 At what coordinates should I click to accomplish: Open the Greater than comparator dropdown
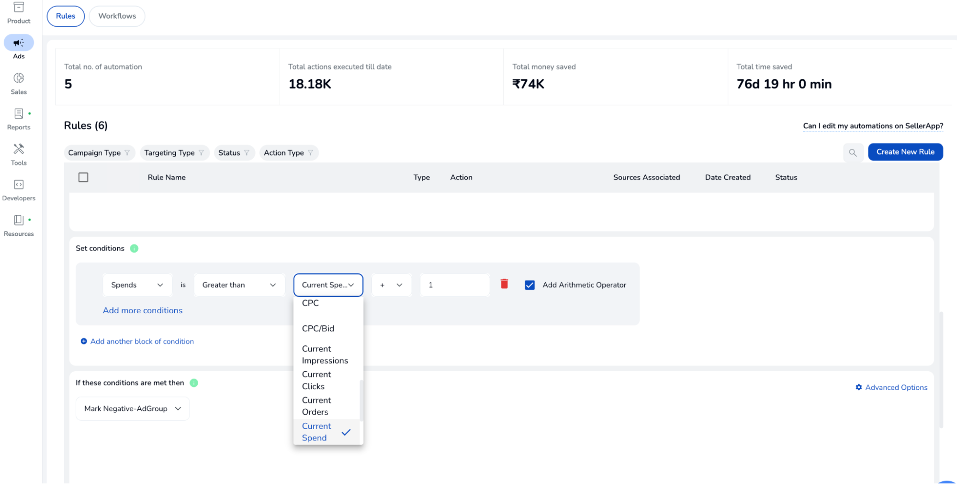[239, 285]
